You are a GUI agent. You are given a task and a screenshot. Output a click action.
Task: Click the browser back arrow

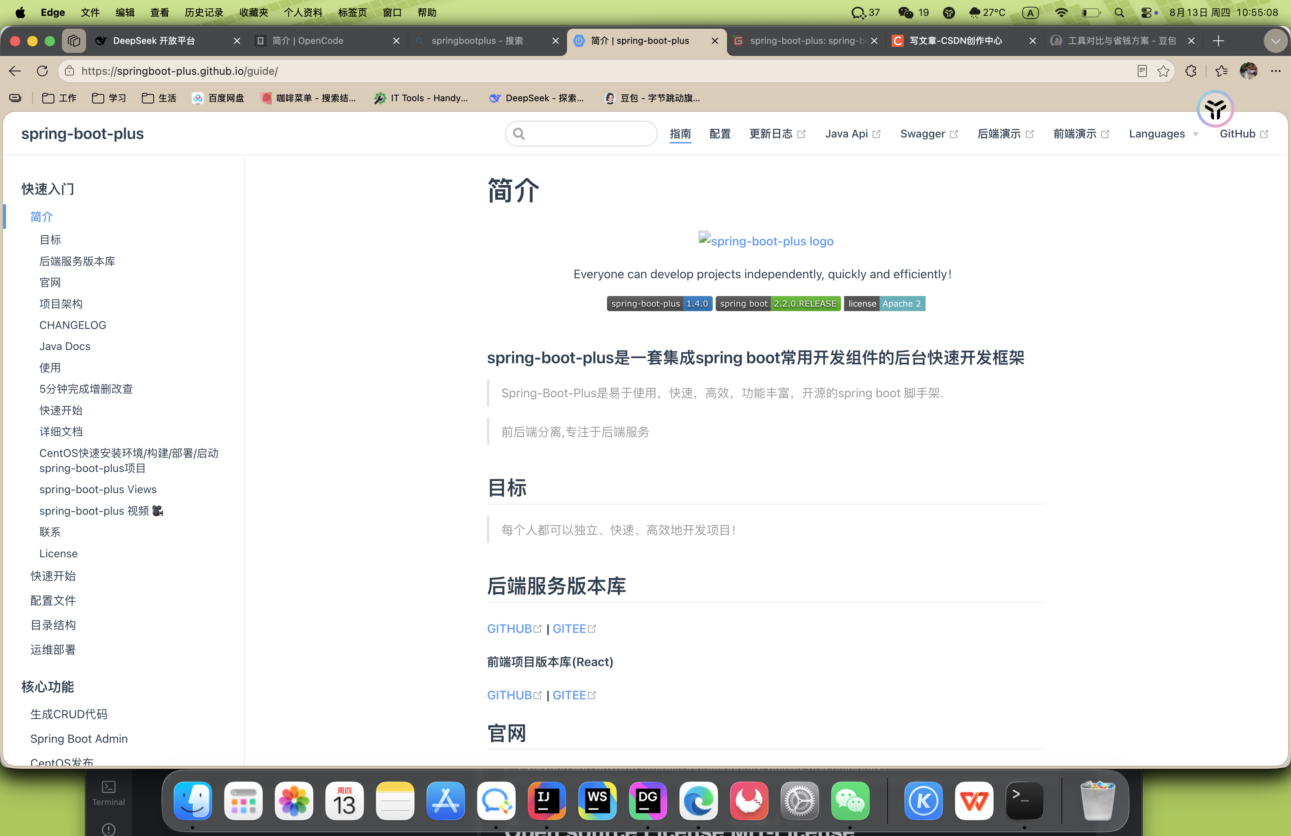pyautogui.click(x=15, y=71)
